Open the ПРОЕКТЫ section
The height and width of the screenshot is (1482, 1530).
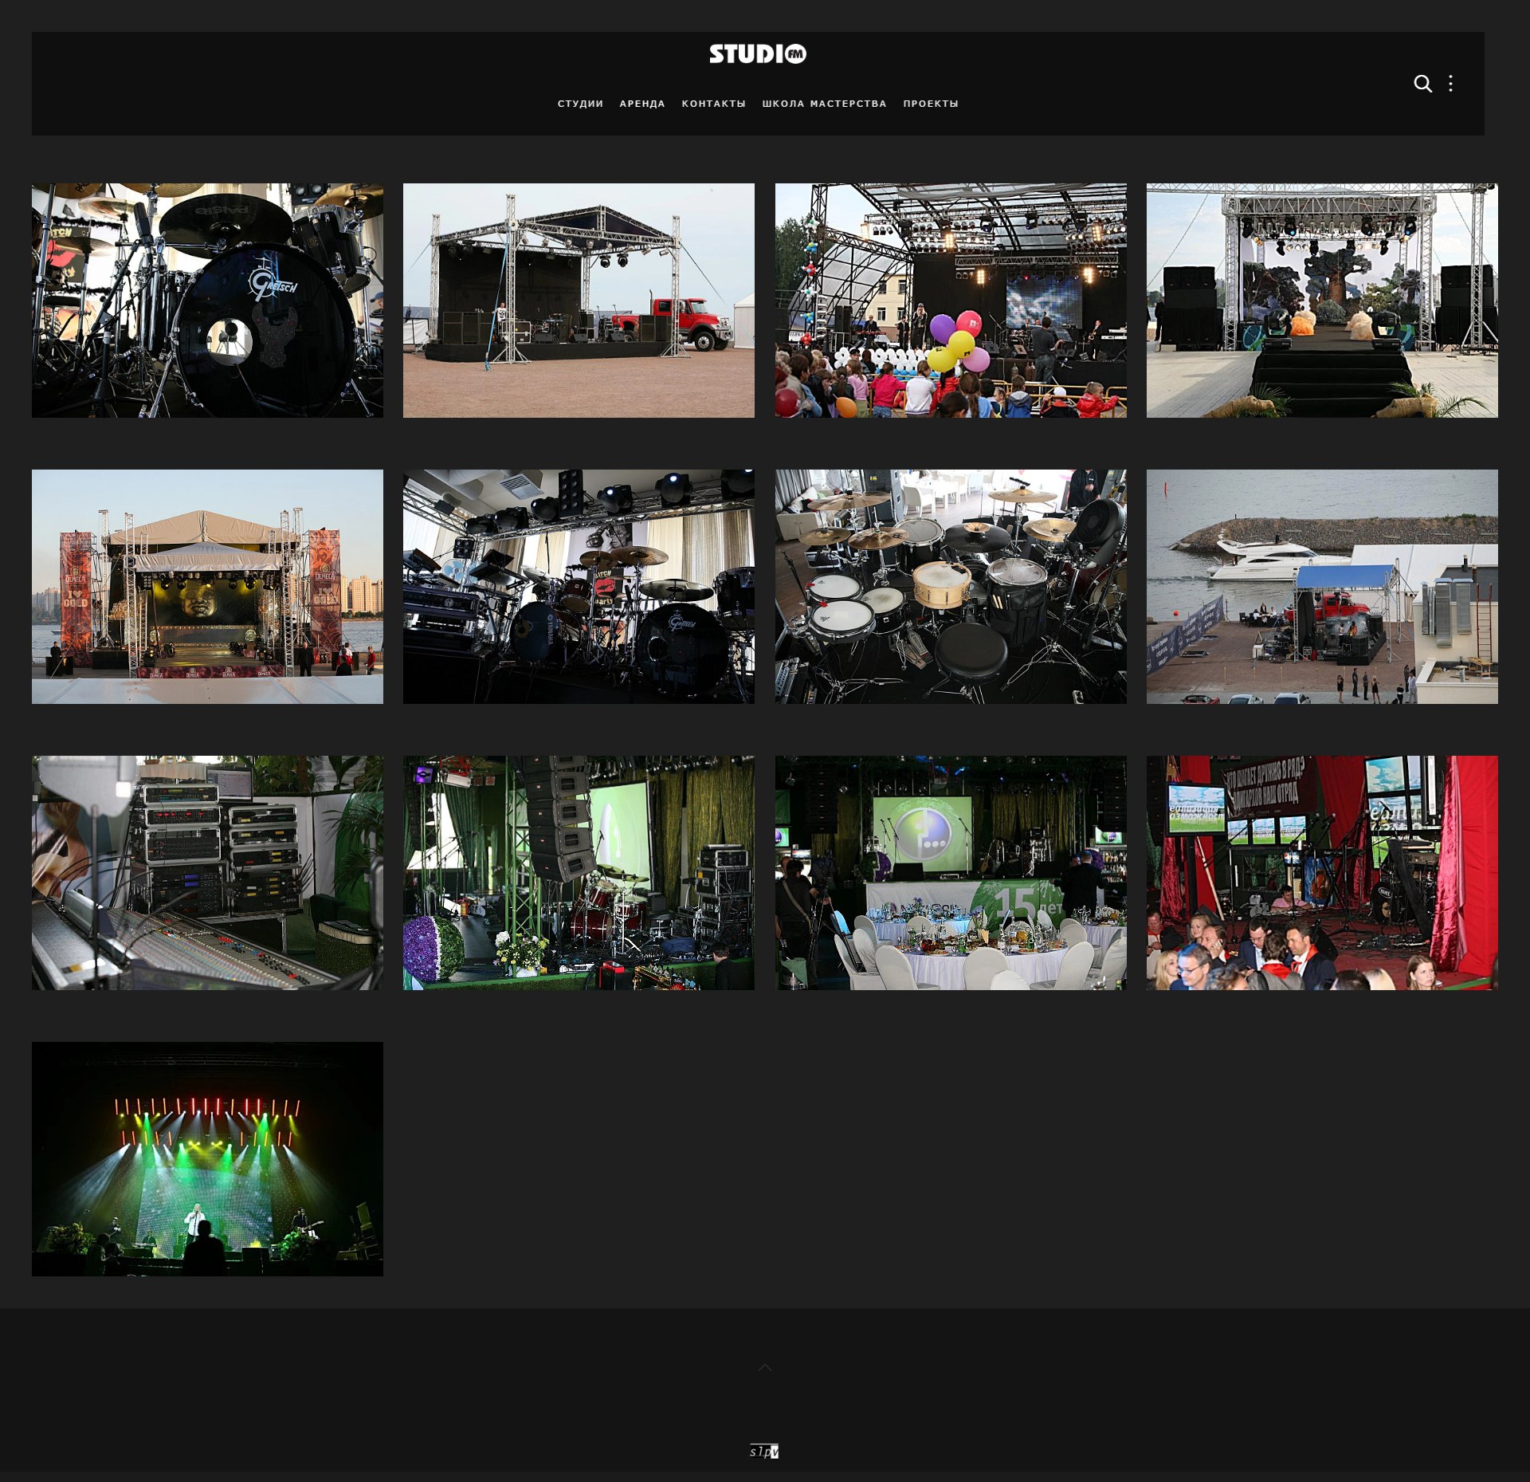(x=930, y=104)
